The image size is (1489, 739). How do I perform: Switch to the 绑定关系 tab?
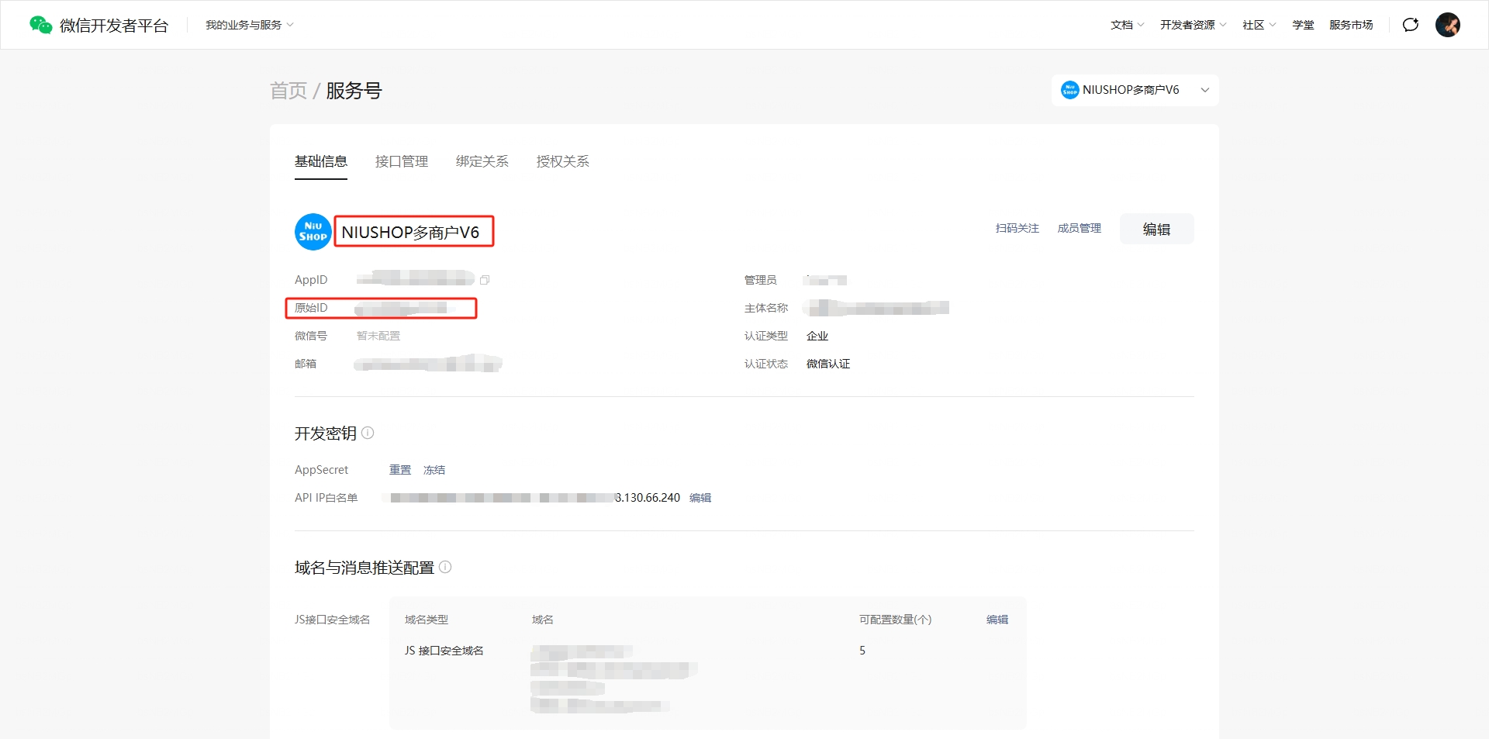coord(482,161)
